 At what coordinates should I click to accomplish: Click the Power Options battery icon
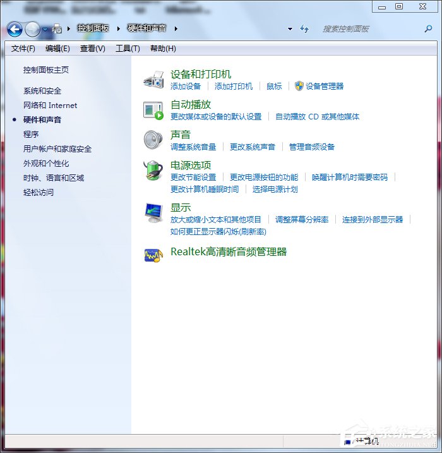[x=153, y=171]
